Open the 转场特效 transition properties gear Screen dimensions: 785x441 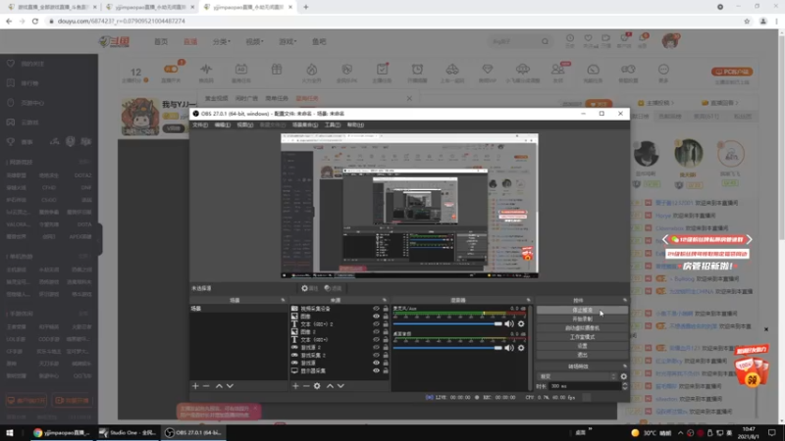click(624, 376)
